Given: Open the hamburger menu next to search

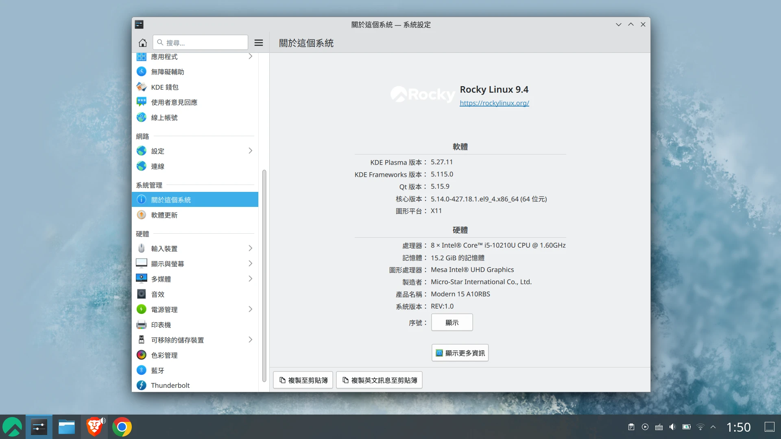Looking at the screenshot, I should [x=259, y=43].
